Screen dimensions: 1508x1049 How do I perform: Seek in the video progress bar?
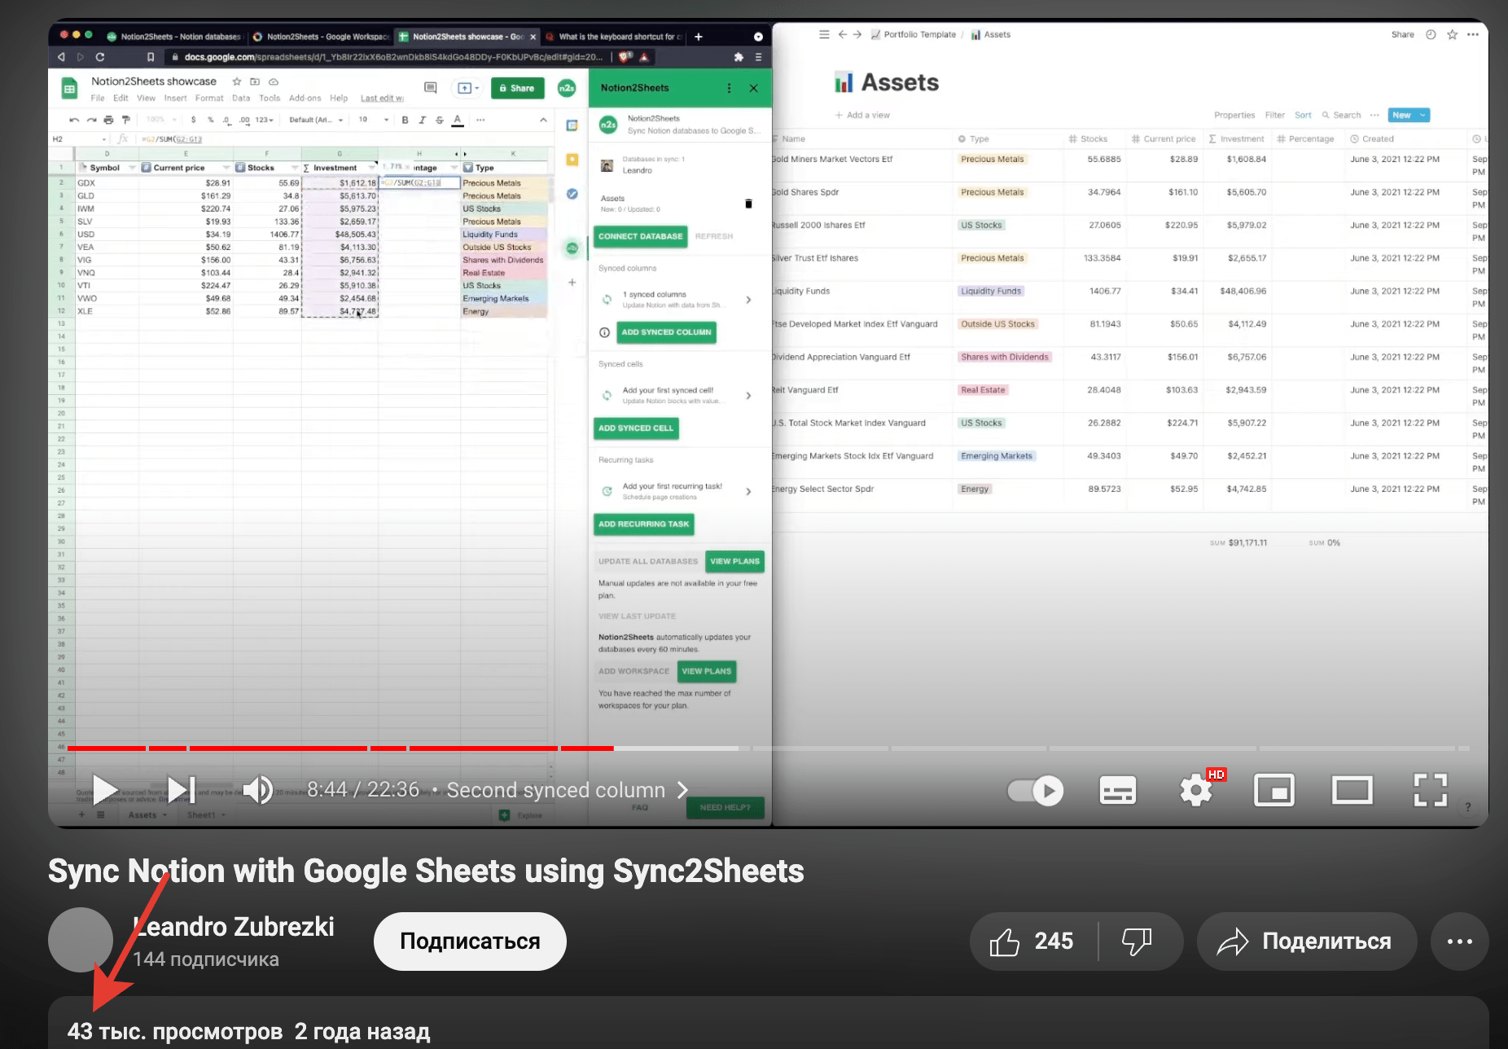[769, 748]
